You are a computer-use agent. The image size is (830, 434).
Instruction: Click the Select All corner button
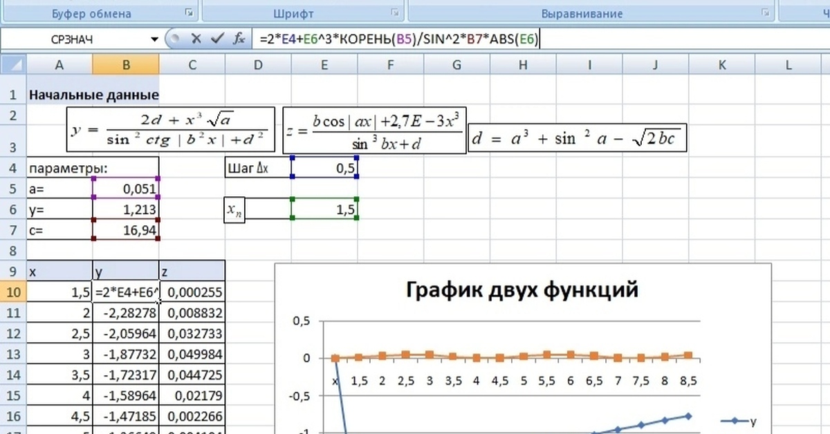pos(13,65)
